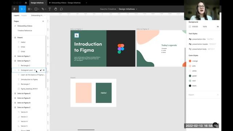Open the Move tool dropdown arrow
Image resolution: width=233 pixels, height=131 pixels.
(24, 9)
